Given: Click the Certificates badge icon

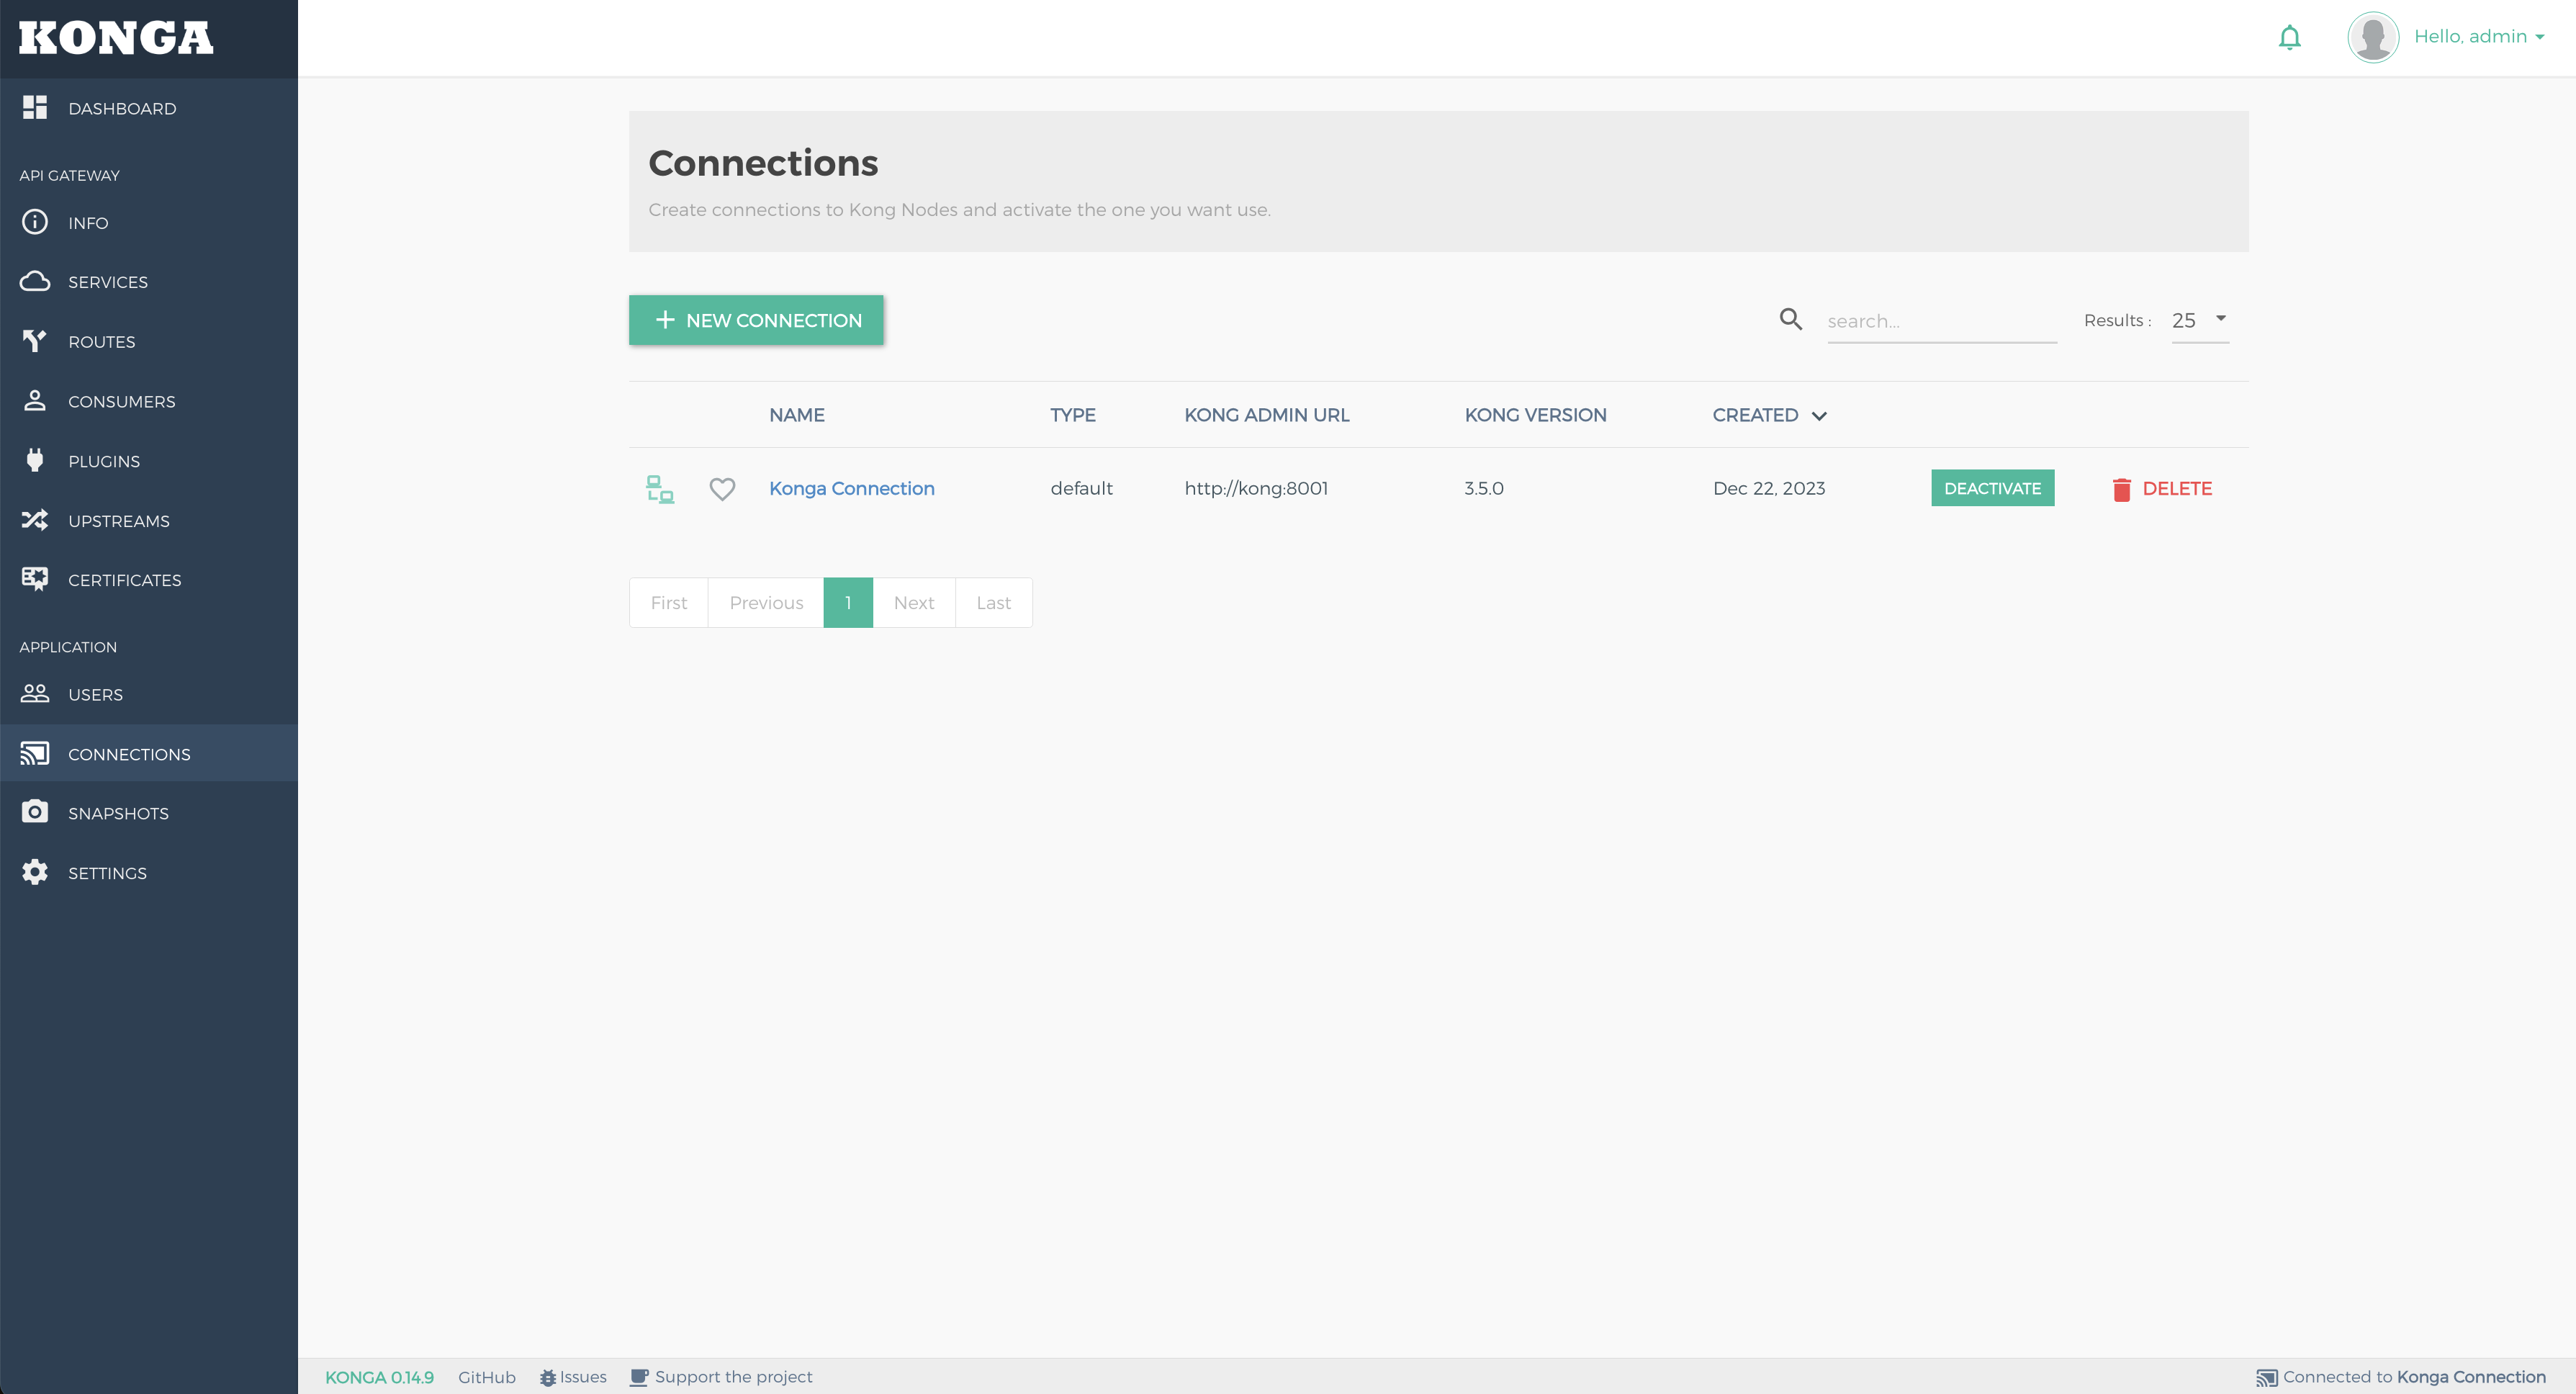Looking at the screenshot, I should point(35,579).
